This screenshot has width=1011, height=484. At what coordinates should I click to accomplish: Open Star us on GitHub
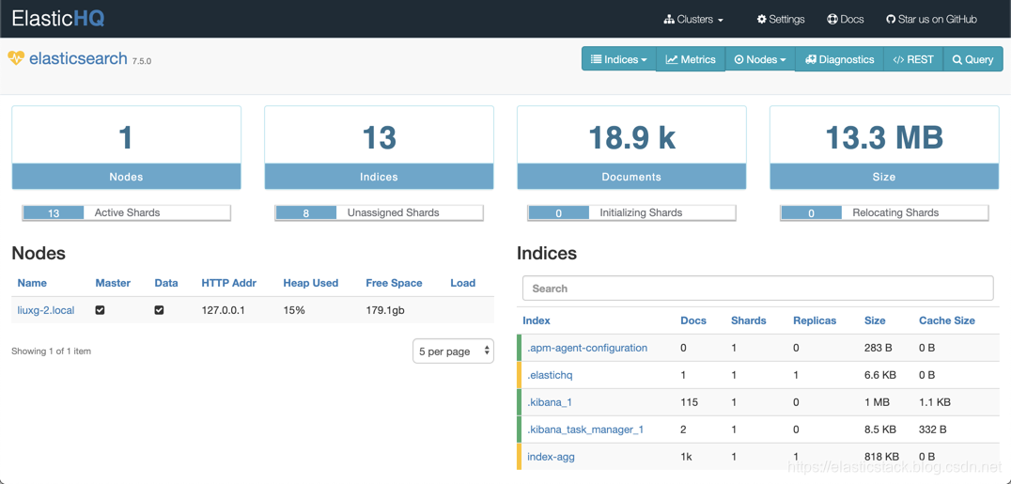[932, 20]
